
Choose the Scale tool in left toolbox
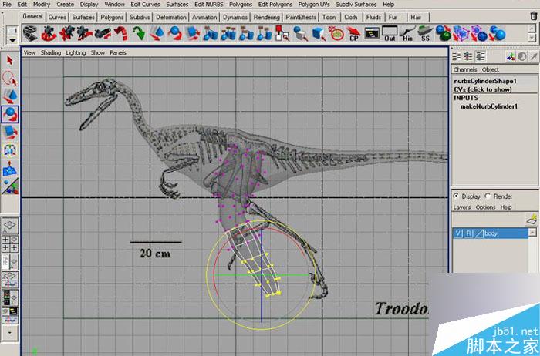click(x=10, y=133)
